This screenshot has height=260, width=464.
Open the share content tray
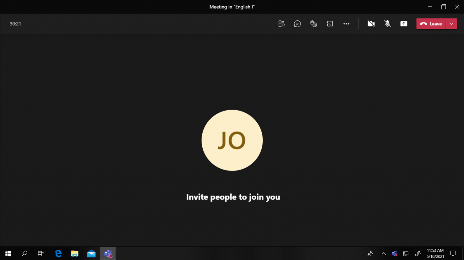(404, 24)
